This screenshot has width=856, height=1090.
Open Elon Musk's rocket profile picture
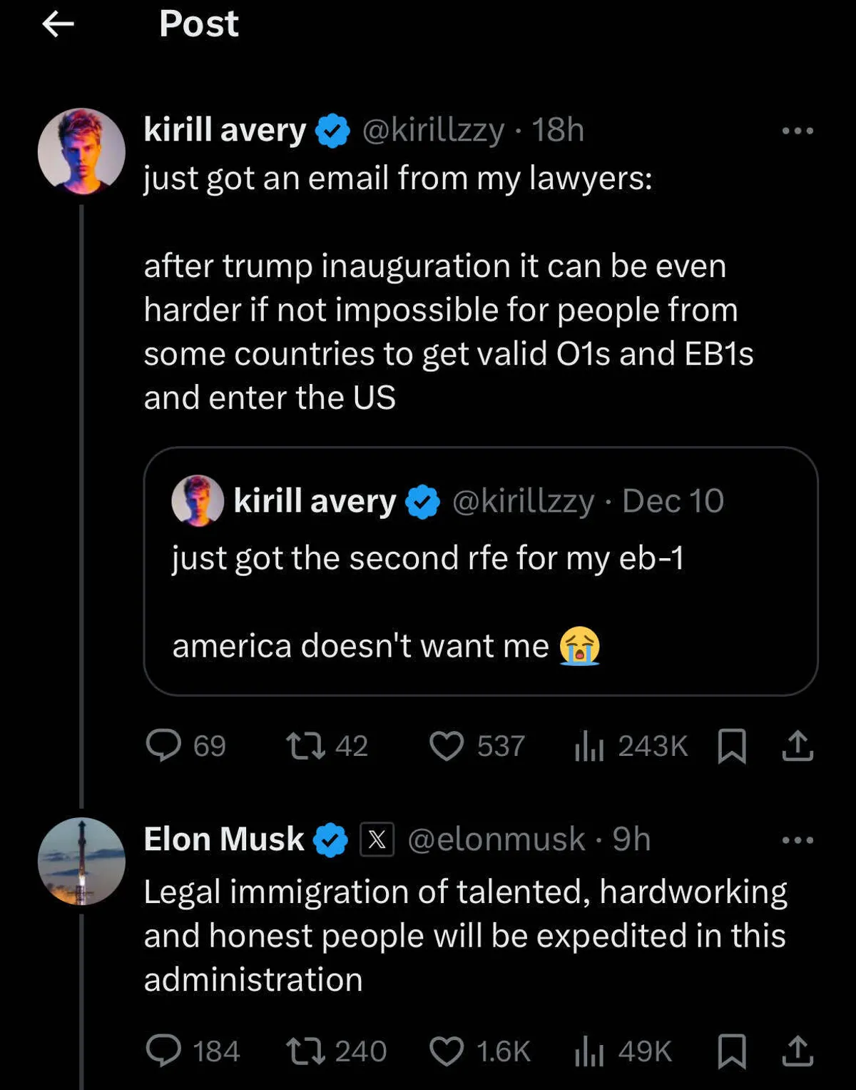81,861
